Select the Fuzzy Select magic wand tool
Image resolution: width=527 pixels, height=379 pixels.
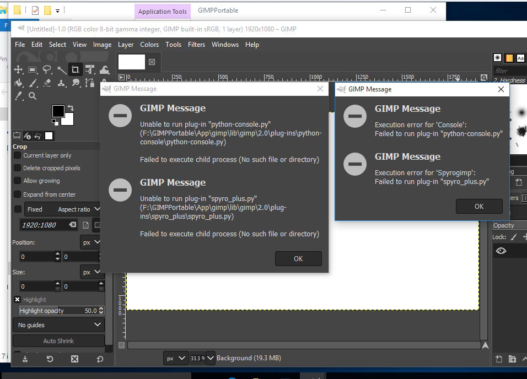pyautogui.click(x=62, y=69)
